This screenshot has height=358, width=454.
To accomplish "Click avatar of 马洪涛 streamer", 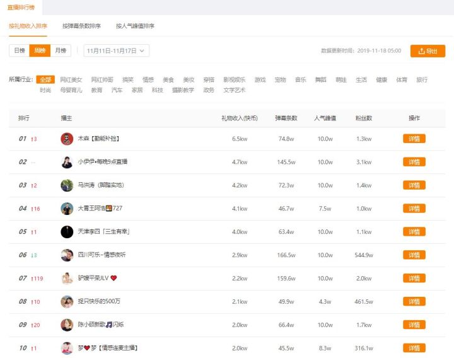I will pos(67,185).
